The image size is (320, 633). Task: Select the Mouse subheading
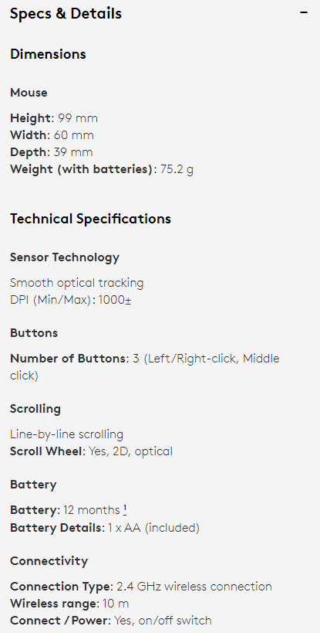pyautogui.click(x=29, y=93)
